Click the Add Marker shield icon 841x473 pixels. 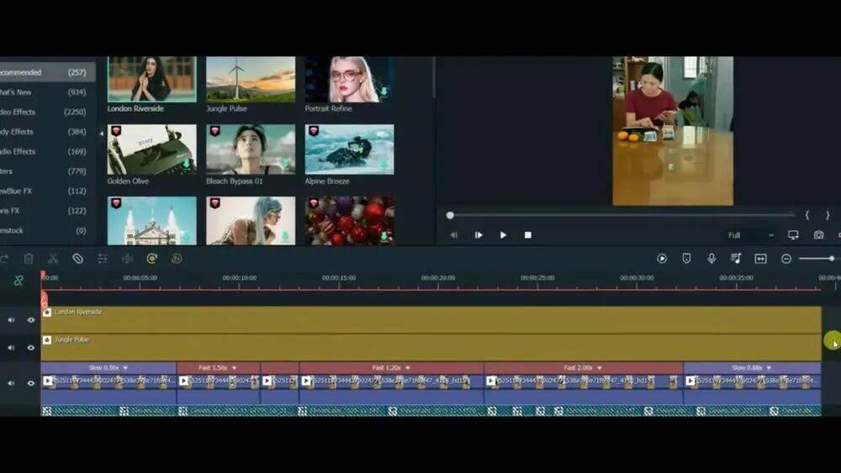(686, 259)
